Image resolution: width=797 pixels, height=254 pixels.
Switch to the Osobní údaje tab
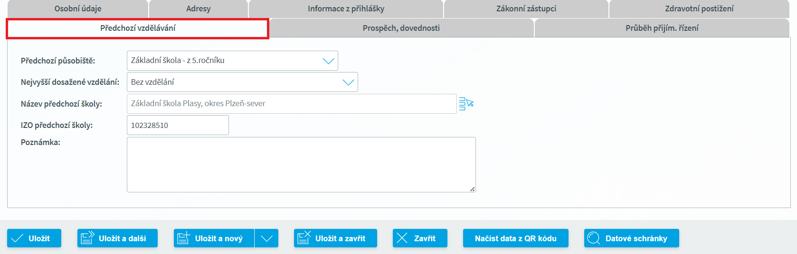[78, 9]
